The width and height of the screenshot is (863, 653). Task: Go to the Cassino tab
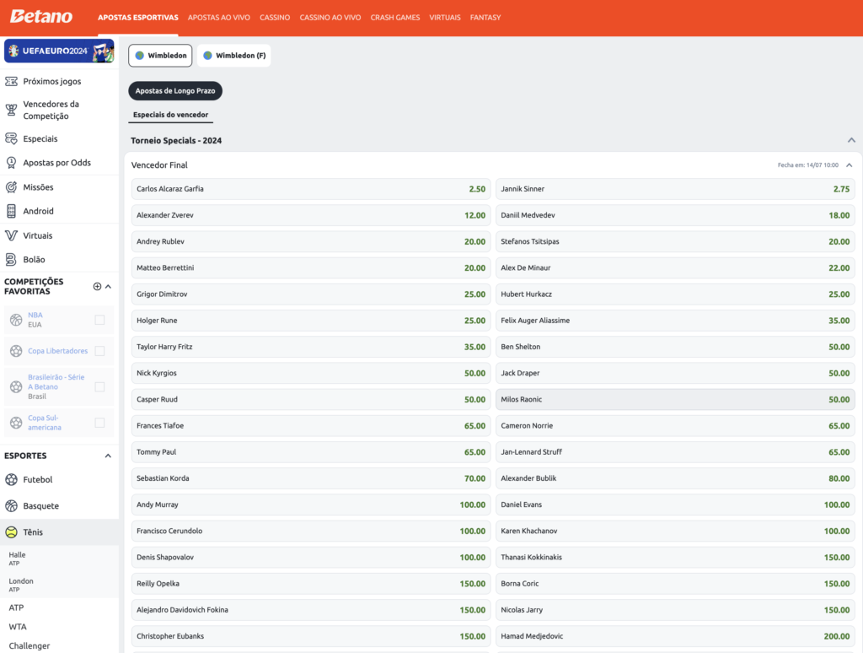pyautogui.click(x=275, y=18)
